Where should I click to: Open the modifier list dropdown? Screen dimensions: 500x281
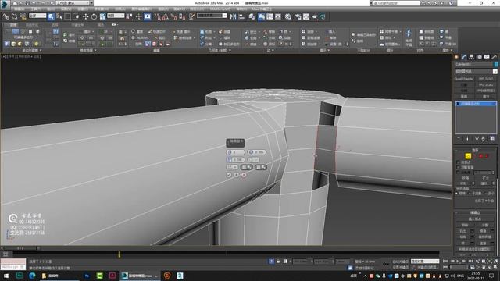[476, 71]
